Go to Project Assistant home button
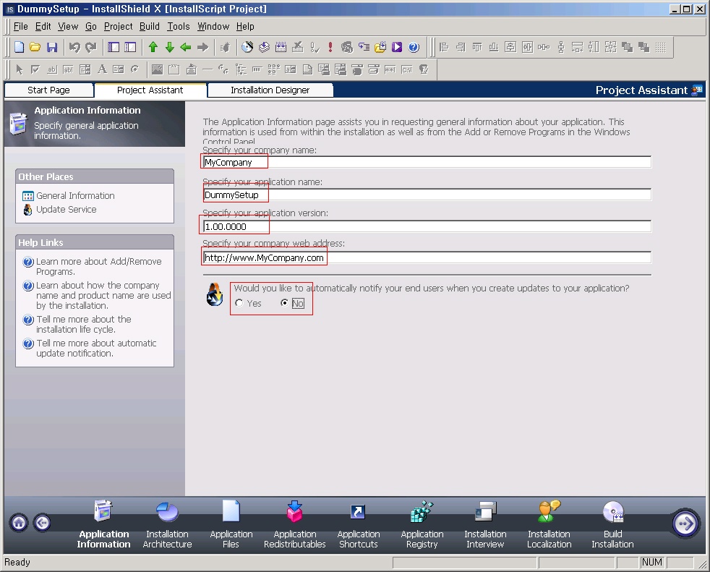Image resolution: width=710 pixels, height=572 pixels. tap(19, 523)
